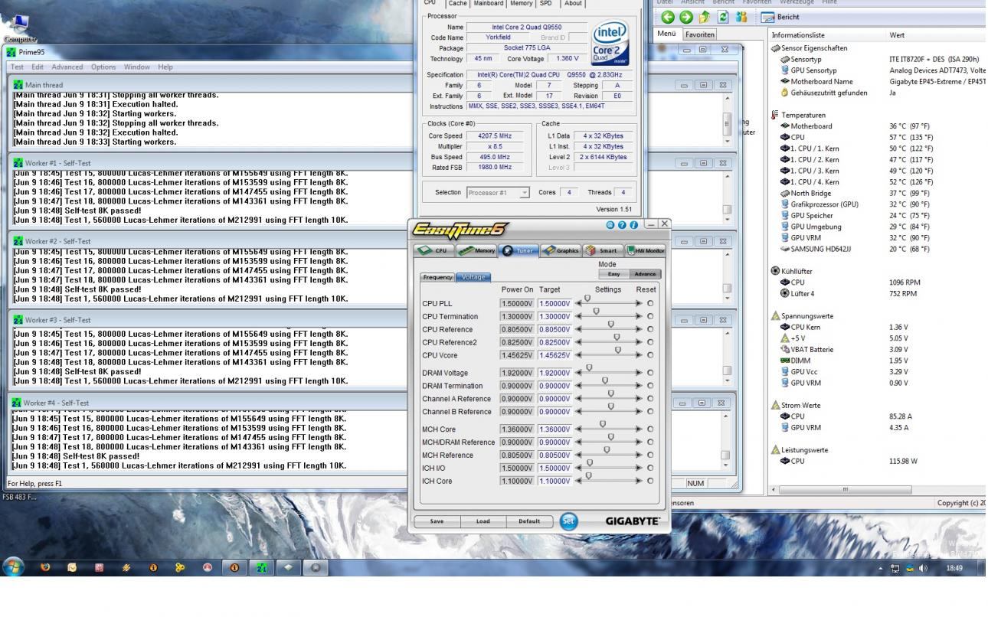Screen dimensions: 988x617
Task: Reset CPU Vcore voltage radio
Action: click(650, 355)
